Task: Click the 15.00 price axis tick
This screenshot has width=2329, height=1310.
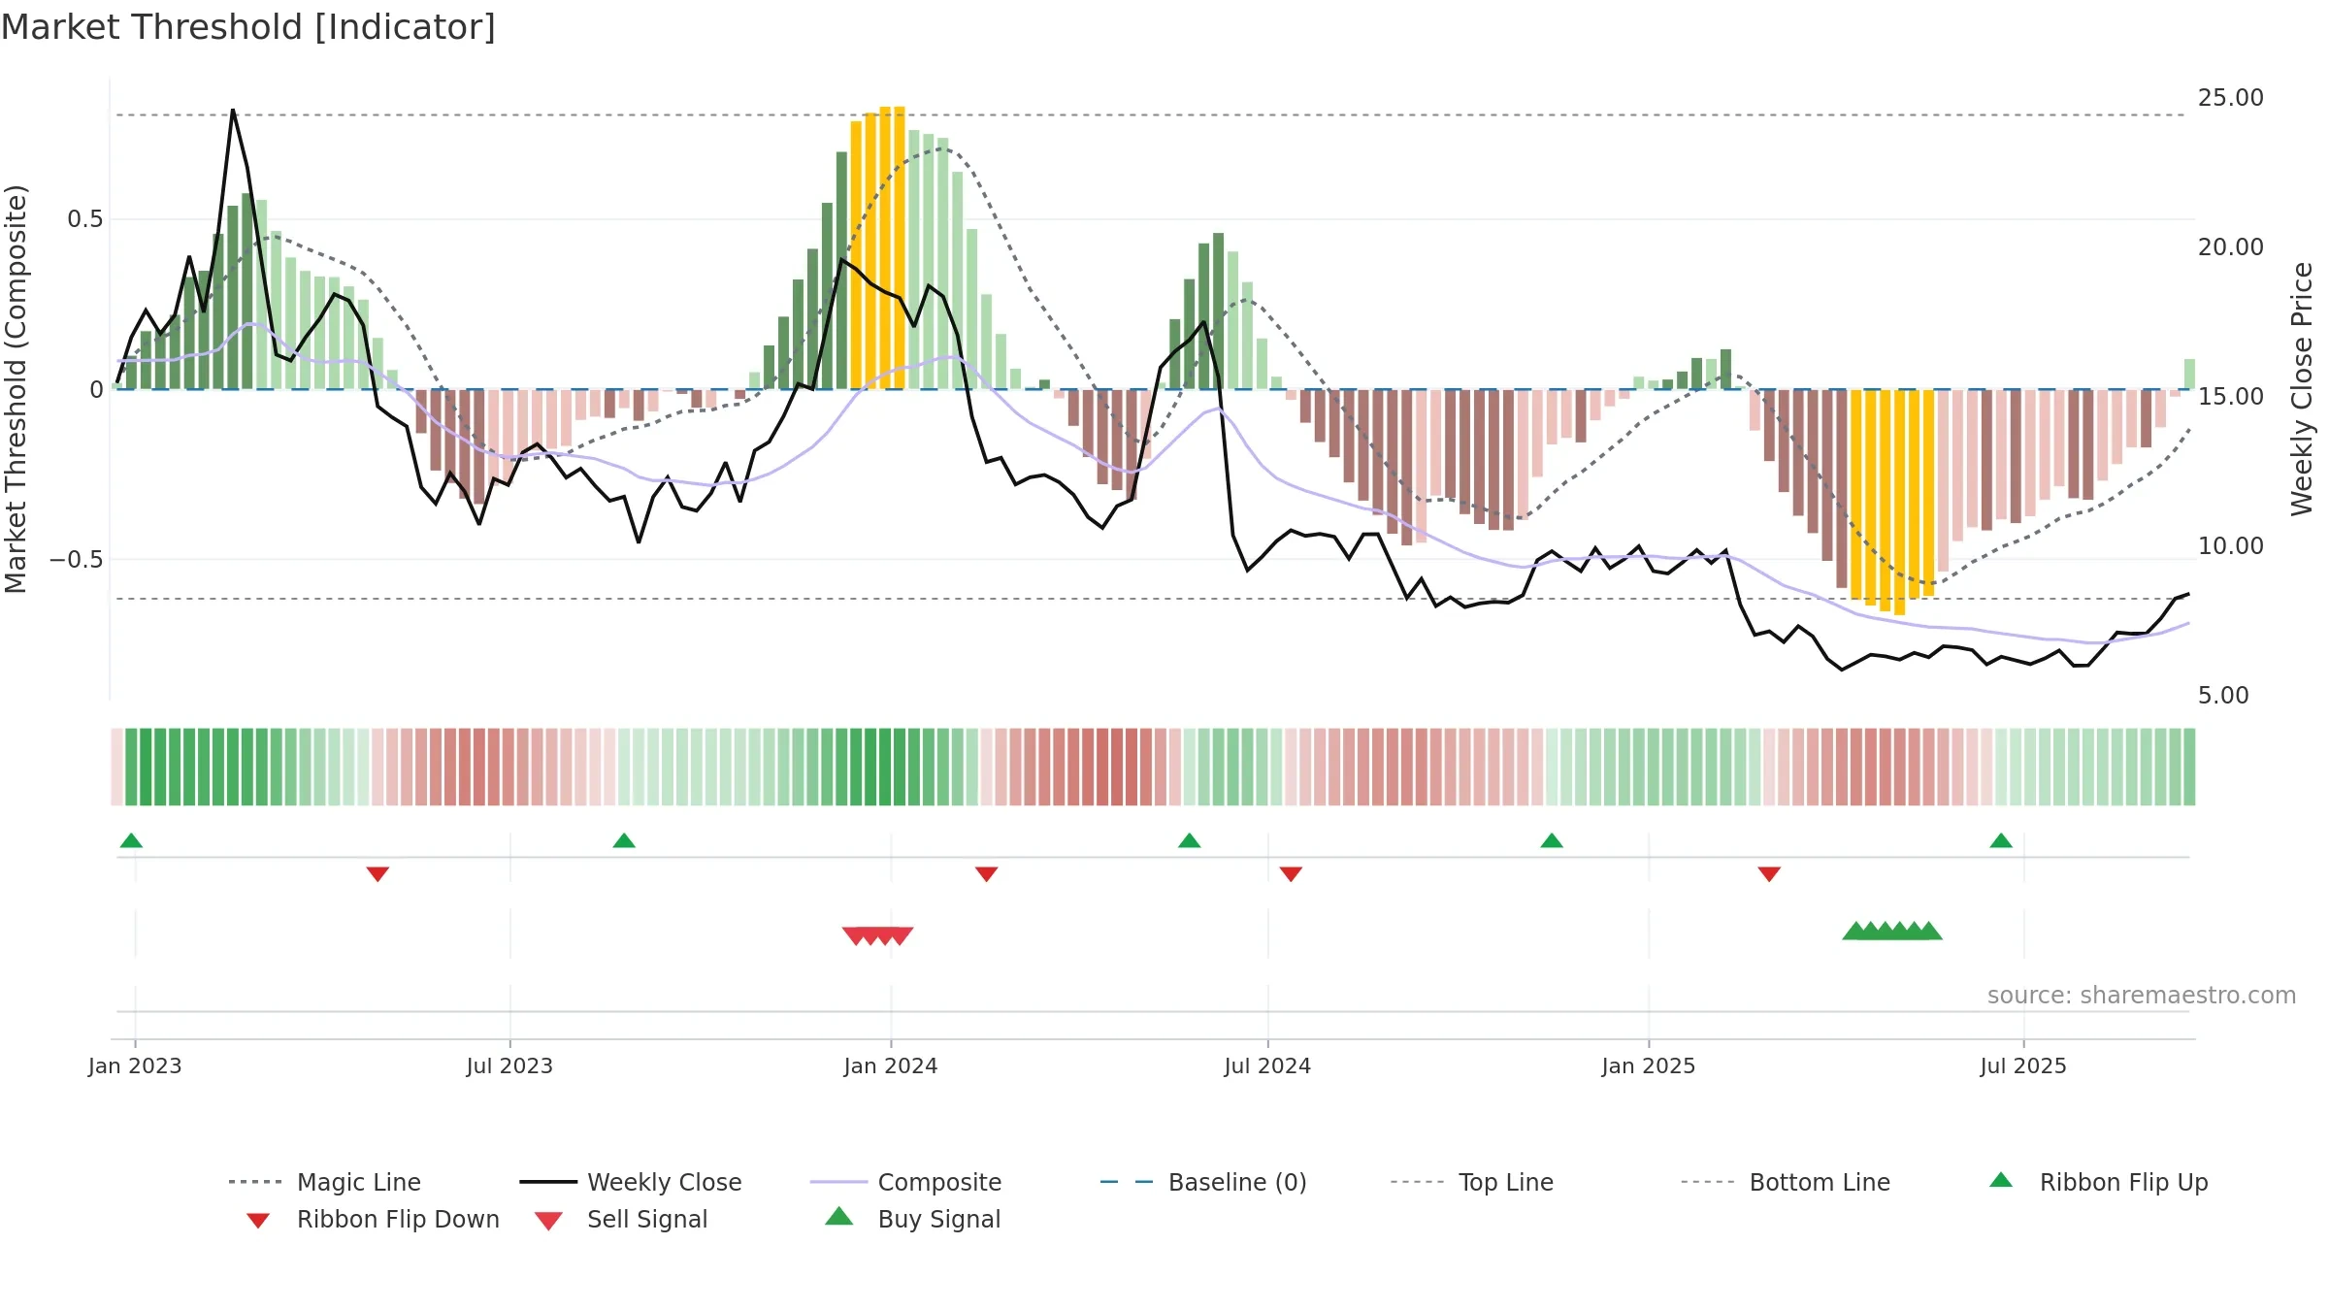Action: click(2231, 397)
